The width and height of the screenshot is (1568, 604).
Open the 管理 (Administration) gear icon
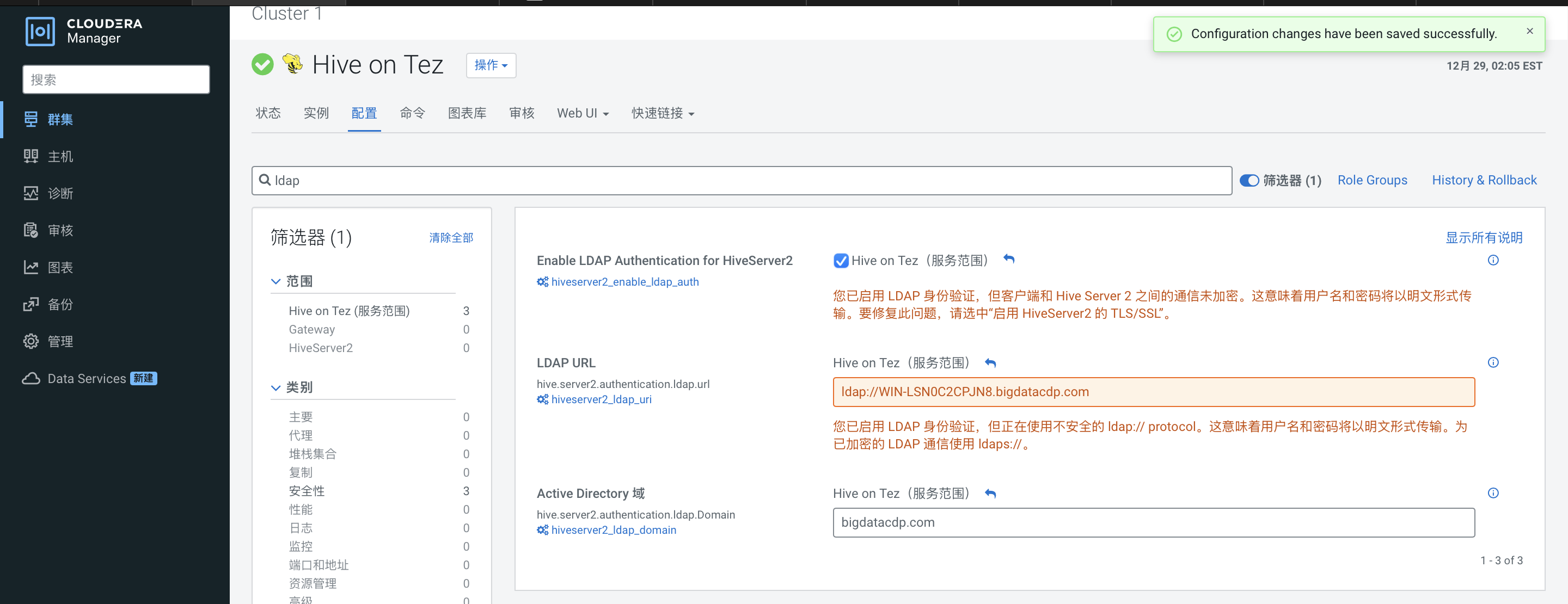tap(30, 341)
